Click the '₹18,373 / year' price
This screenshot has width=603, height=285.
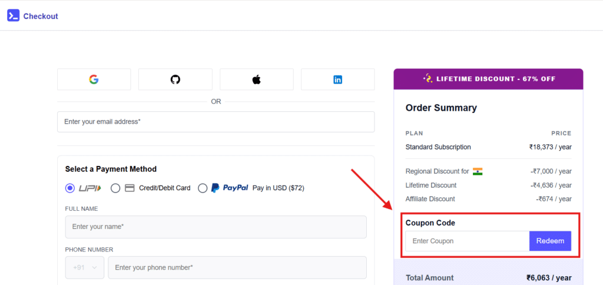[x=551, y=147]
